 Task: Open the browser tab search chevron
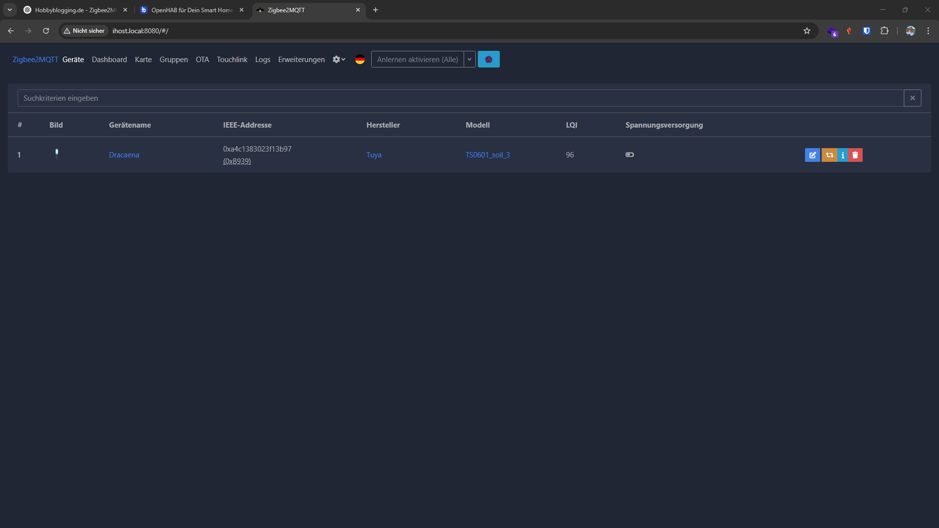pos(9,9)
